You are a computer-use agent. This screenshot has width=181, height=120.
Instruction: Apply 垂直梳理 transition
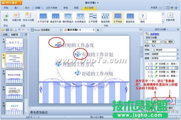105,18
